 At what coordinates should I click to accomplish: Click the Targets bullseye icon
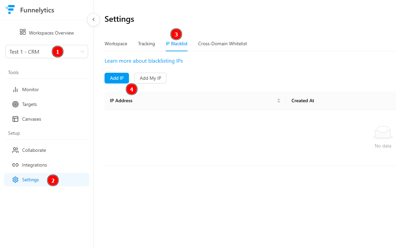click(15, 104)
